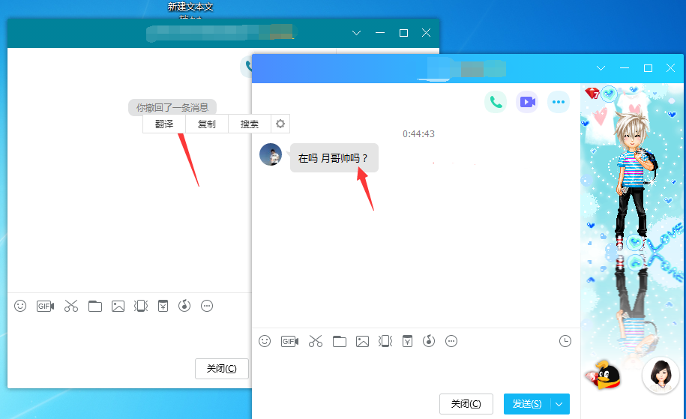Open the desktop file 新建文本文档

(x=190, y=9)
